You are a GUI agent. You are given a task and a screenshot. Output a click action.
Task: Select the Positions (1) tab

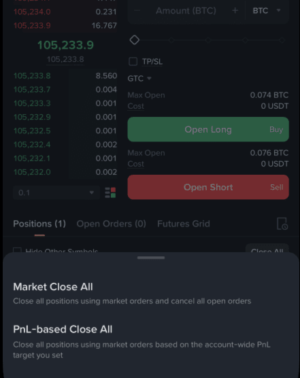(39, 224)
